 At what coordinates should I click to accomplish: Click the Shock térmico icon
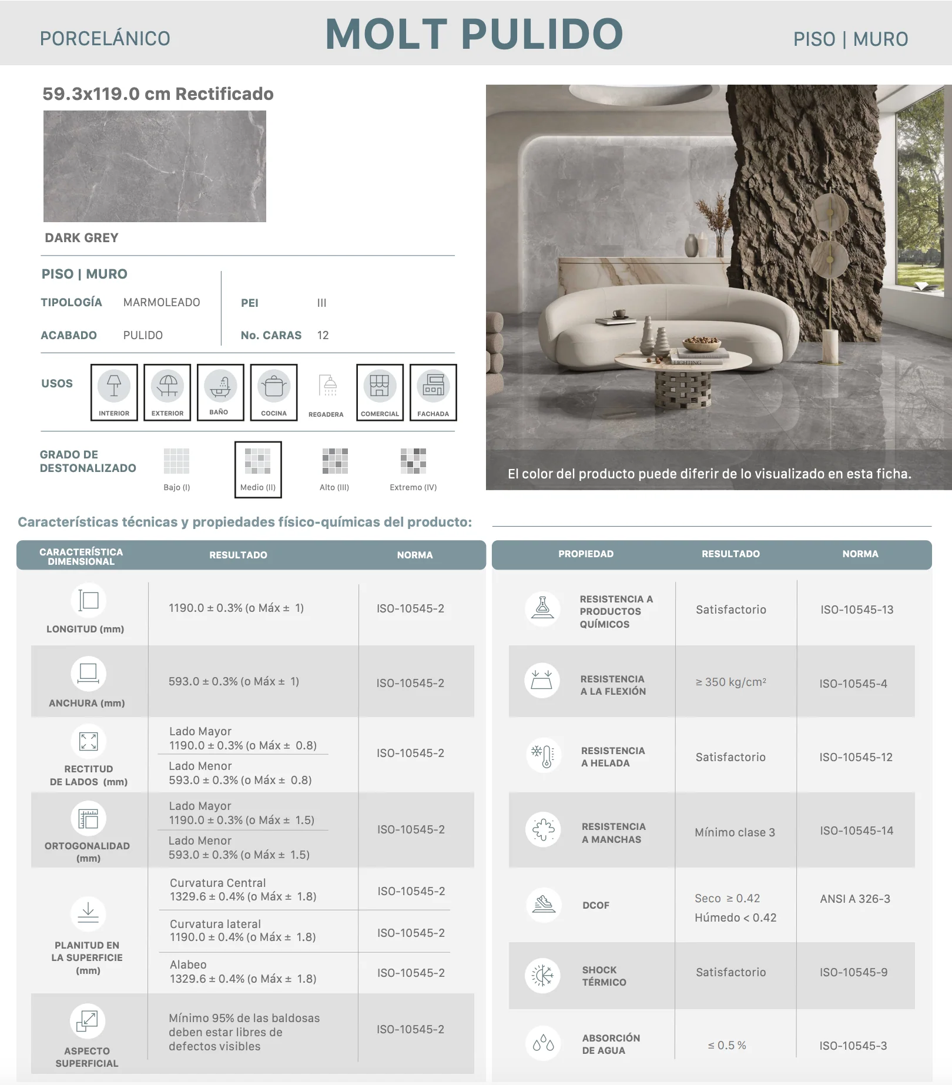542,976
